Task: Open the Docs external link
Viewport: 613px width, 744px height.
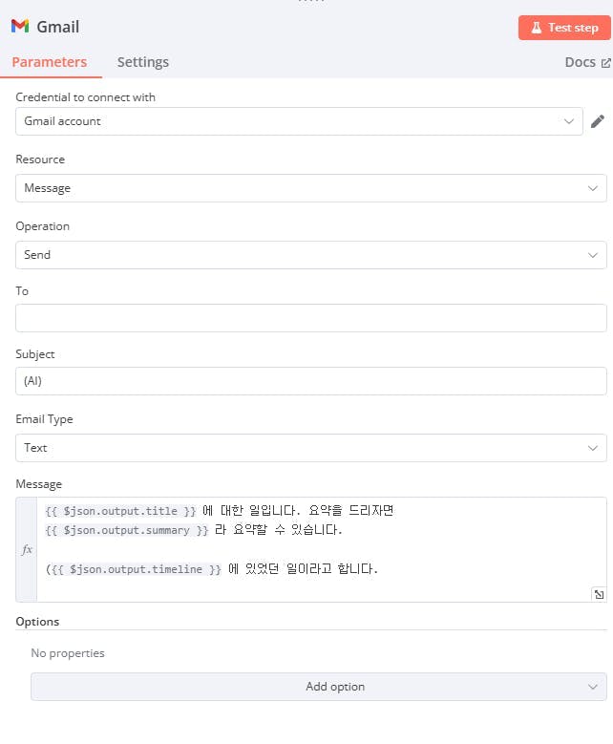Action: pos(587,62)
